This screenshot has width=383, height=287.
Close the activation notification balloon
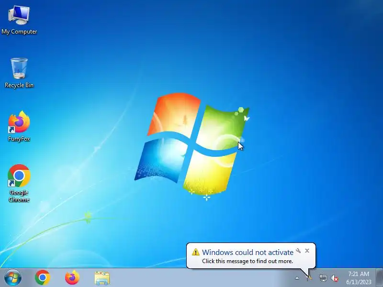point(307,251)
